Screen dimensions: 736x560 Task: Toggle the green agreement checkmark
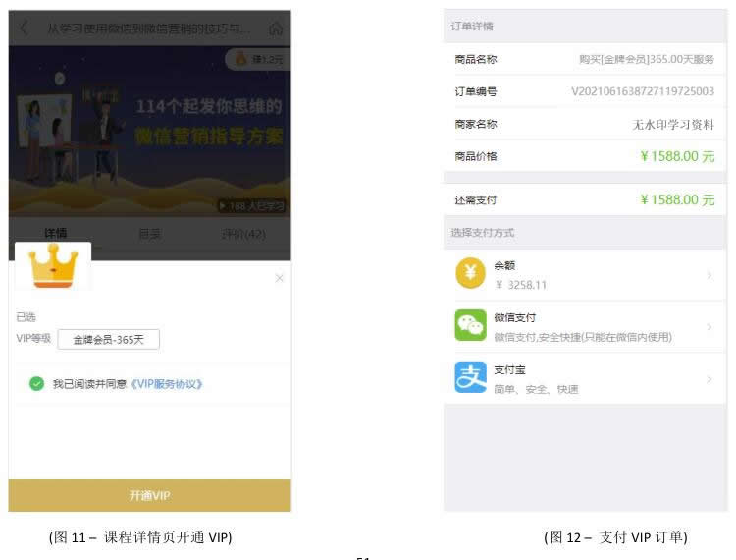36,384
